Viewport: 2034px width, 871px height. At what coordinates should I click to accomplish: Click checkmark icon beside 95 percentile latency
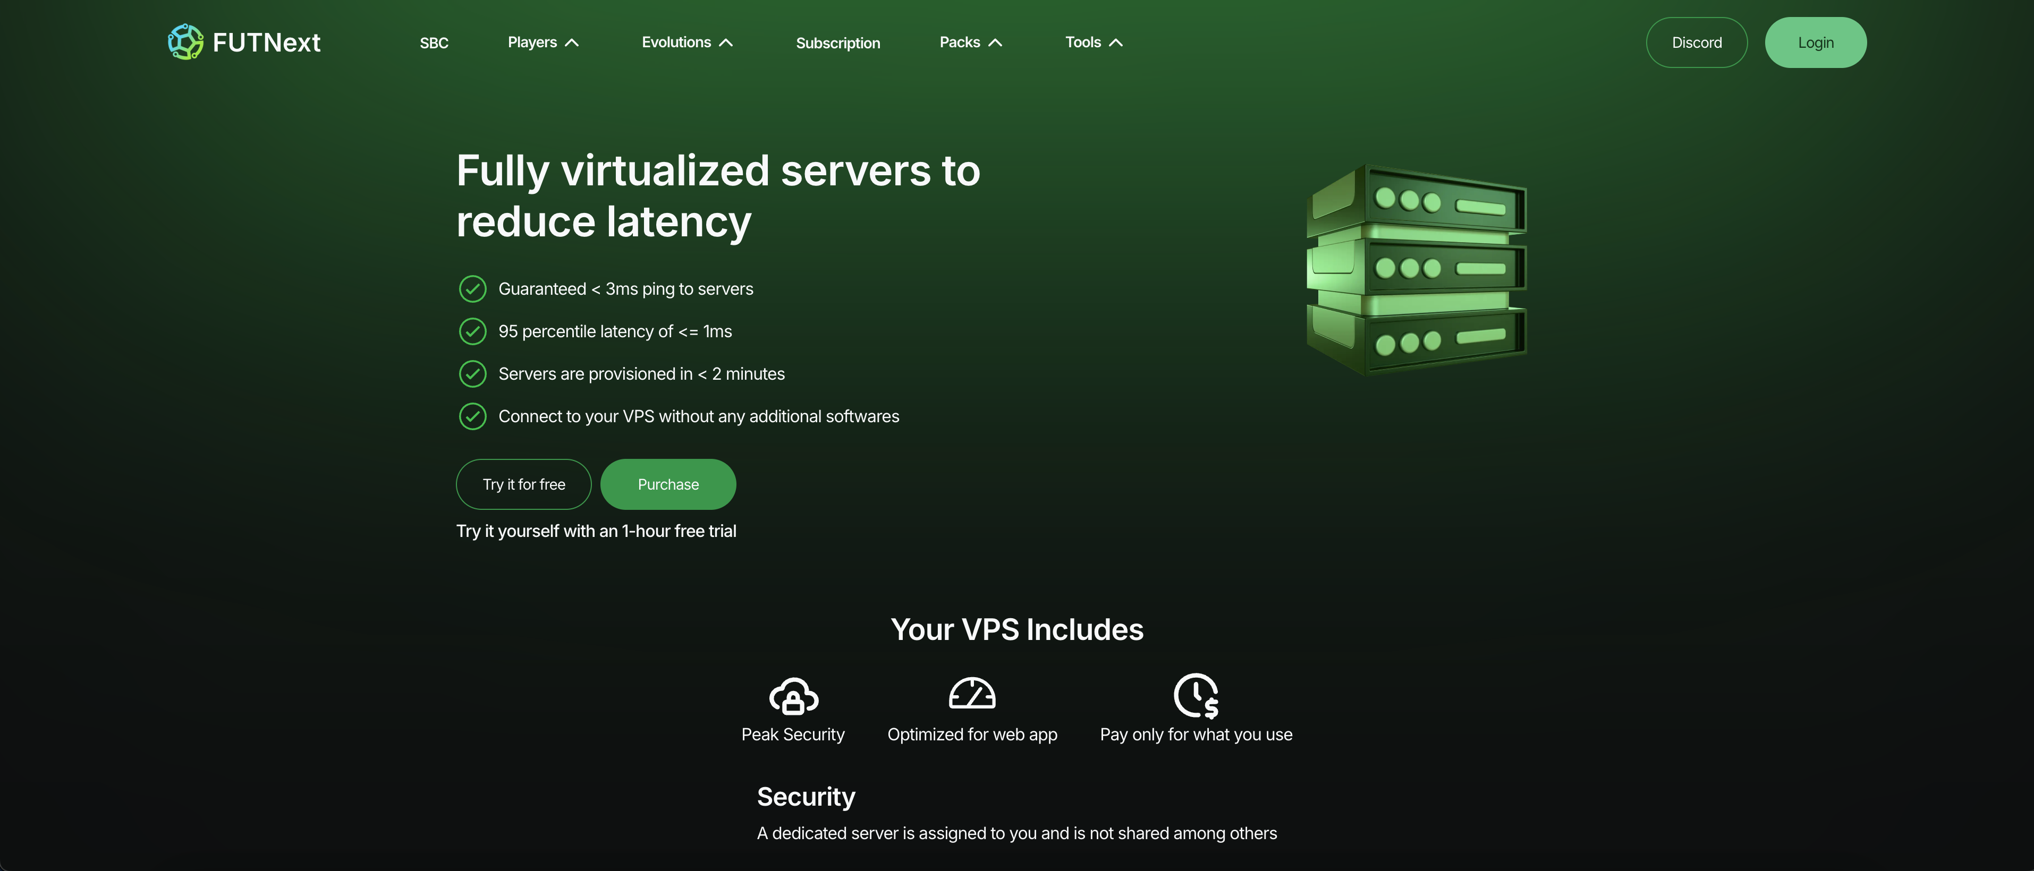click(x=472, y=331)
